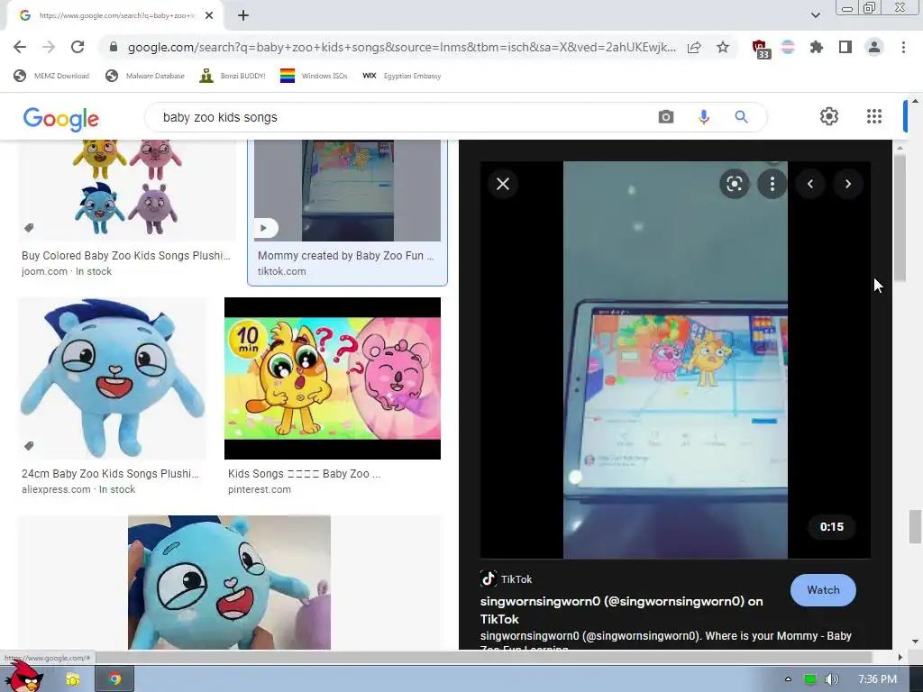Start voice search with microphone icon
923x692 pixels.
[703, 116]
